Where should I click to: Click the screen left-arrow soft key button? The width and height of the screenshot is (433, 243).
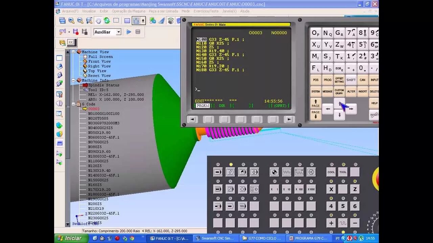tap(192, 119)
